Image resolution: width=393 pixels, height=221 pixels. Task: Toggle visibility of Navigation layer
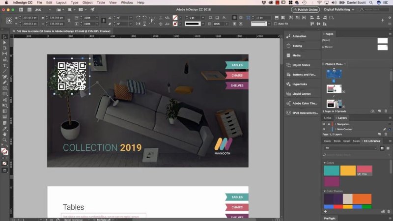324,124
